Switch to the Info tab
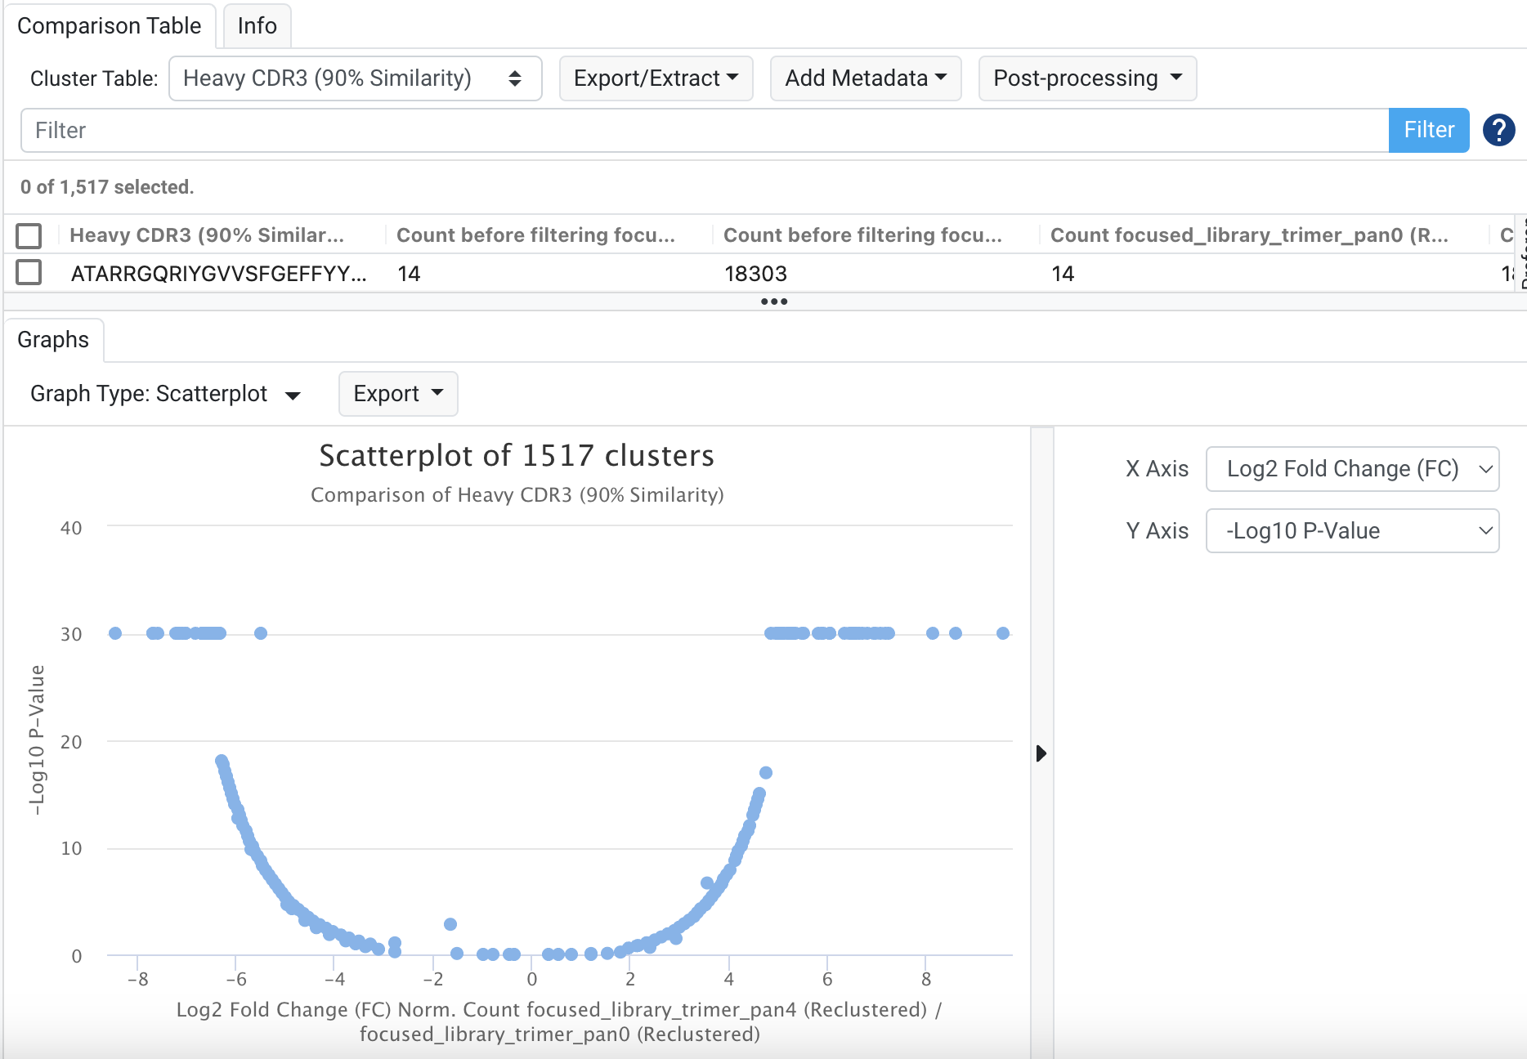 [257, 26]
